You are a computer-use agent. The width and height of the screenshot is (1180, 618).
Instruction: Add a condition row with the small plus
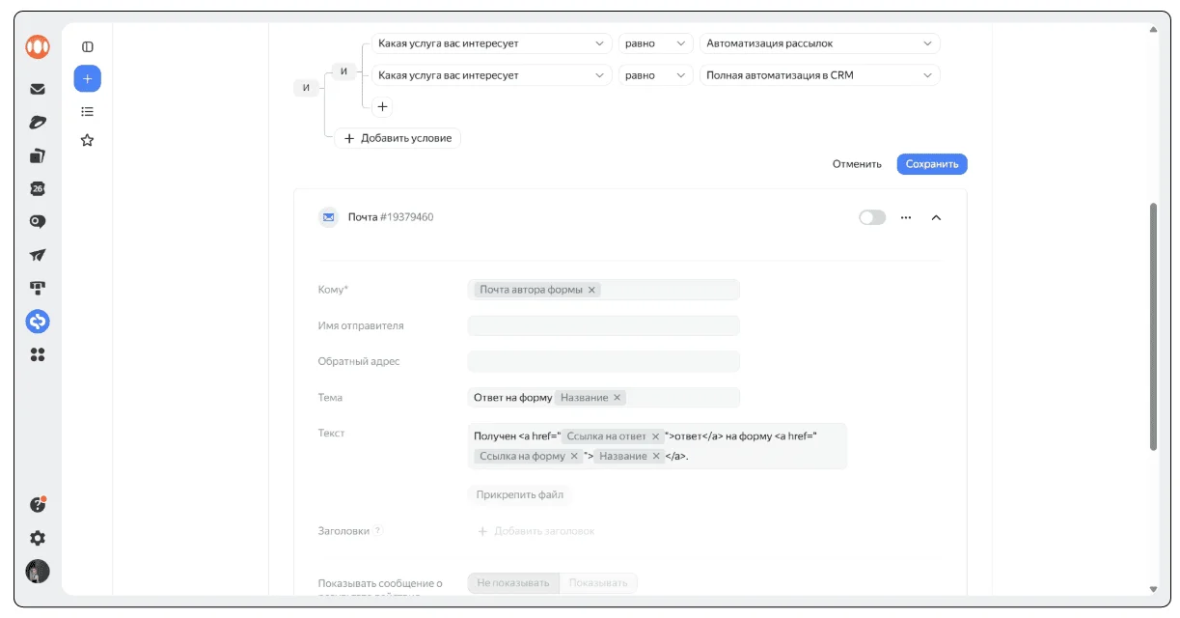[383, 107]
